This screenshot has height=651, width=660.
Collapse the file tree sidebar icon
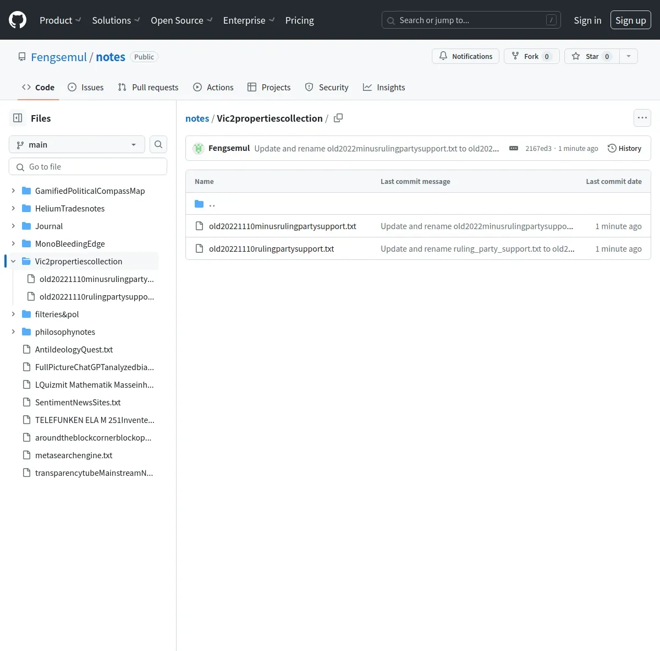[18, 118]
